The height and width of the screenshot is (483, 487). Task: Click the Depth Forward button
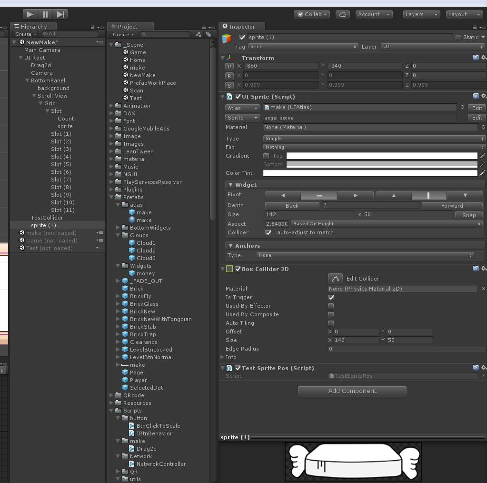(x=452, y=205)
